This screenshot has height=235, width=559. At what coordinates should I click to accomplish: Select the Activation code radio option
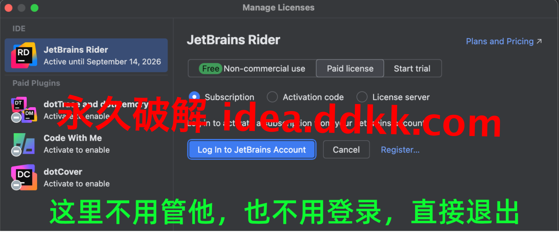272,97
